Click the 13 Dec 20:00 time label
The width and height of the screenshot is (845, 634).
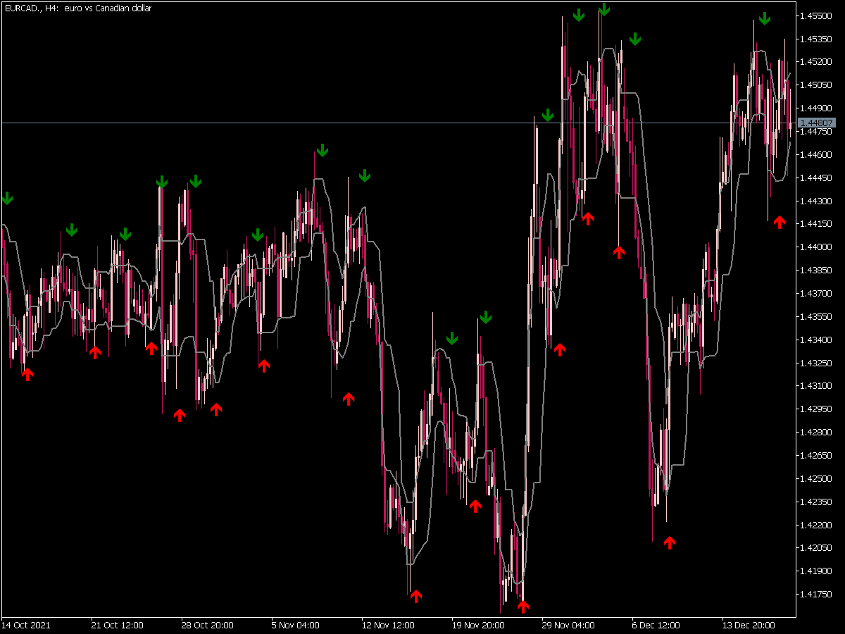[748, 625]
